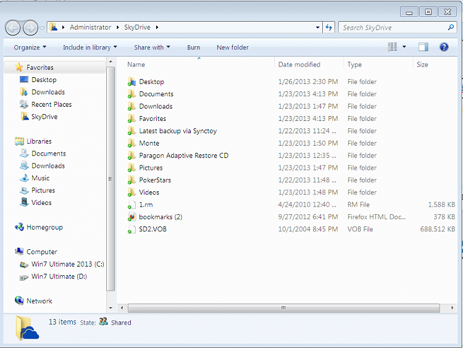Change your view icon button

coord(393,47)
